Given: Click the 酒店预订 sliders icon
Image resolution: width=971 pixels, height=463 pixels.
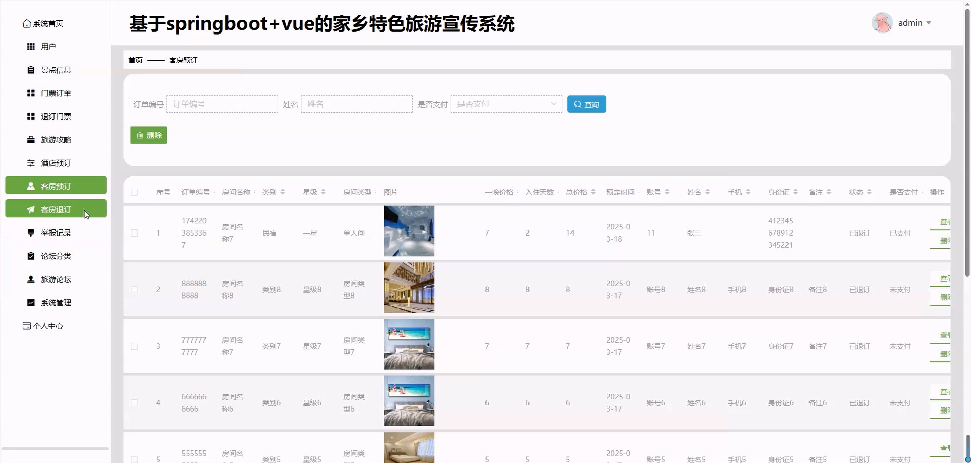Looking at the screenshot, I should [31, 163].
